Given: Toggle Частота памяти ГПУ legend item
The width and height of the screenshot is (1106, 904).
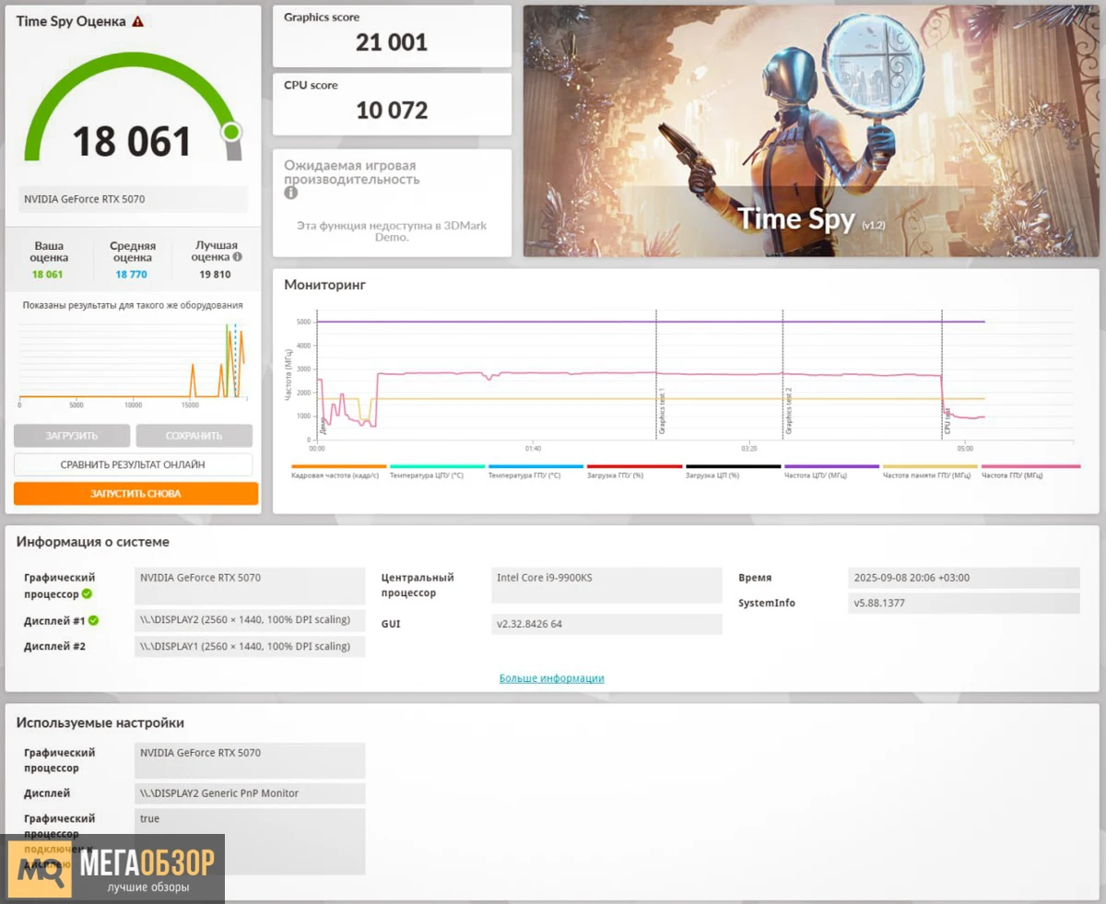Looking at the screenshot, I should pyautogui.click(x=930, y=471).
